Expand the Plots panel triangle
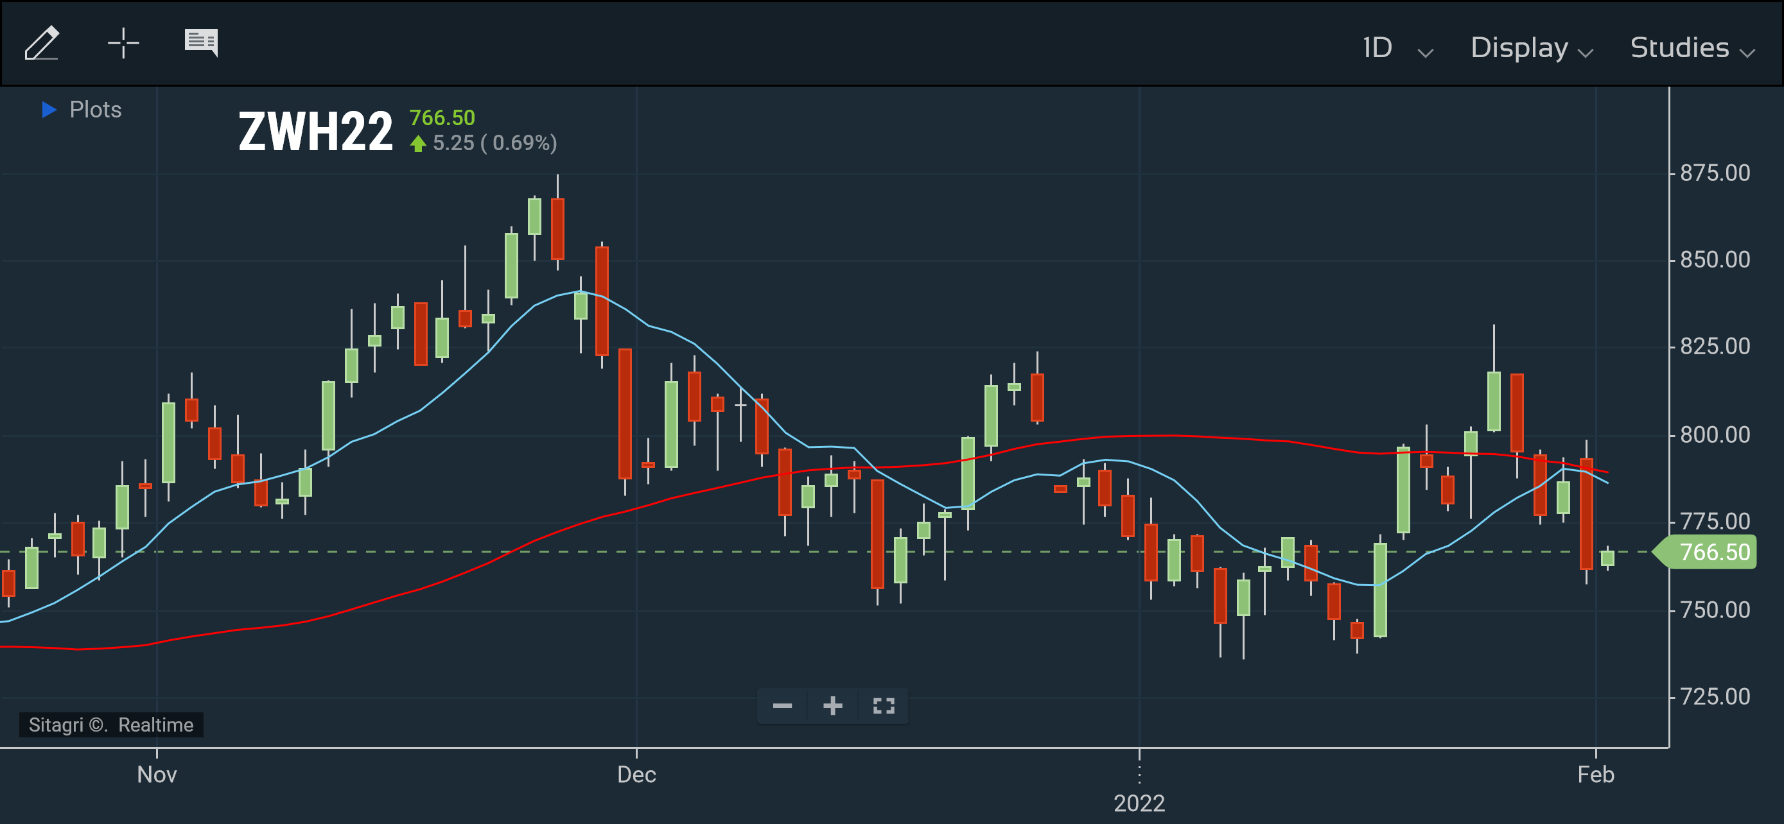Screen dimensions: 1784x824 click(x=48, y=109)
